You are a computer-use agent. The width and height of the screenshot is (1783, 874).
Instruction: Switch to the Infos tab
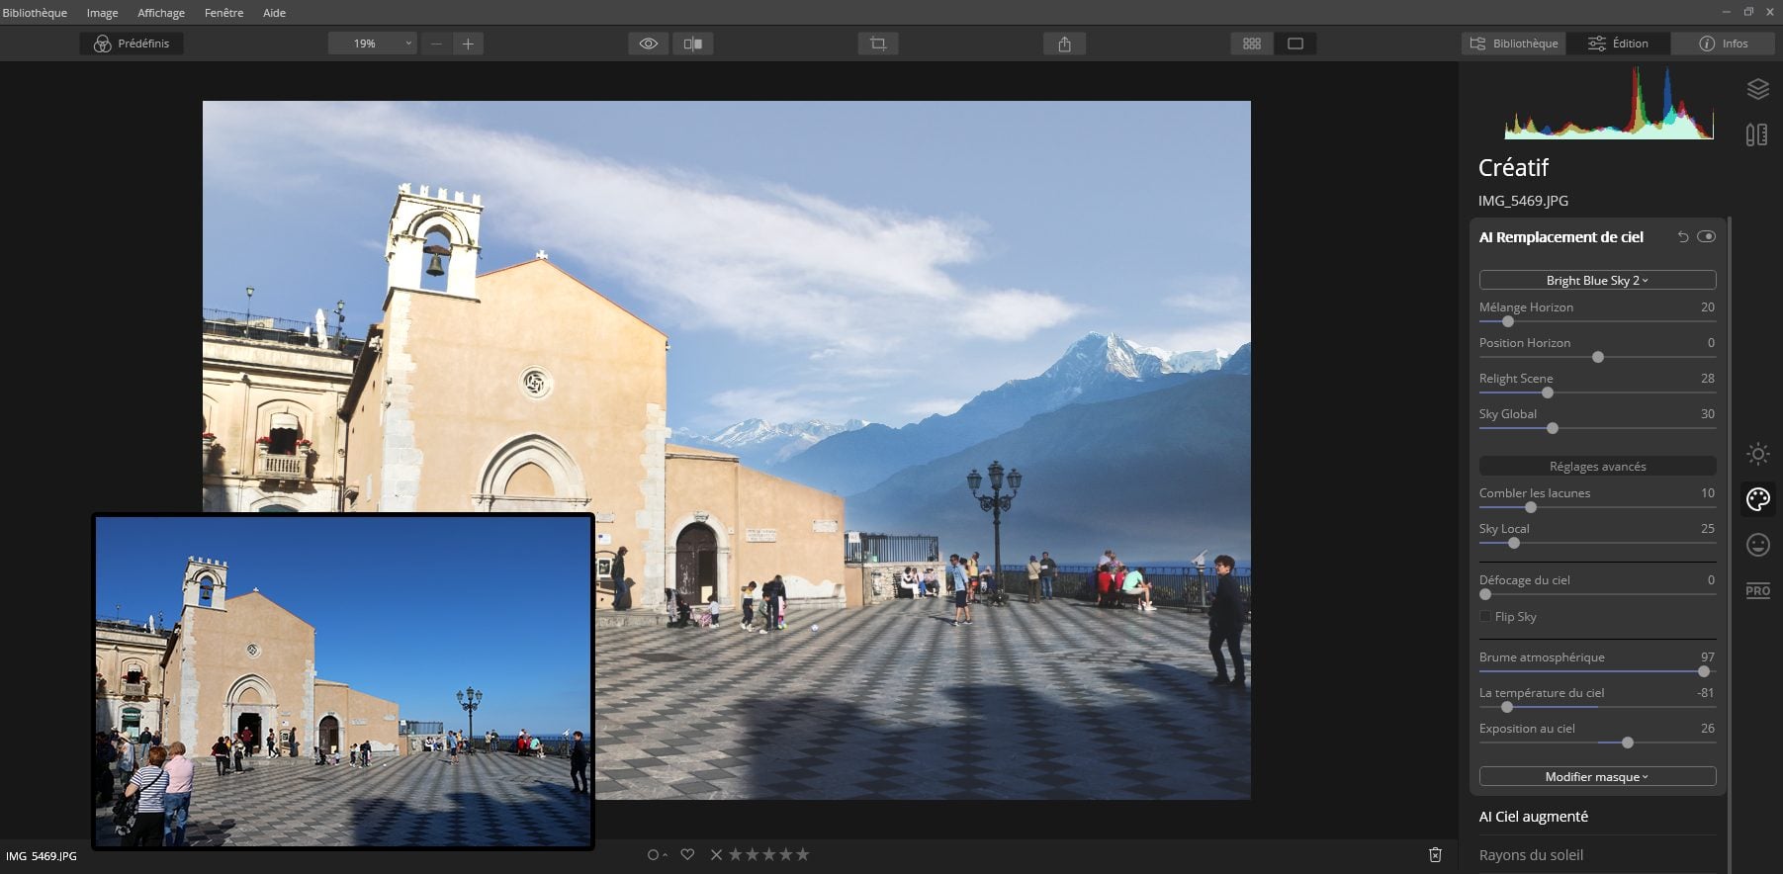pyautogui.click(x=1724, y=44)
